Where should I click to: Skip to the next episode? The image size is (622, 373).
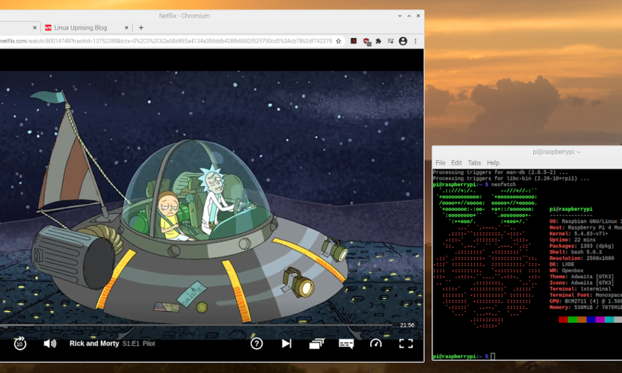point(286,343)
